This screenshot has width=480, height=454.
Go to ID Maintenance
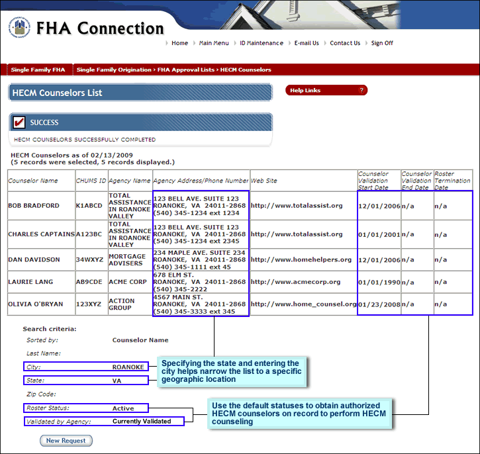click(262, 43)
